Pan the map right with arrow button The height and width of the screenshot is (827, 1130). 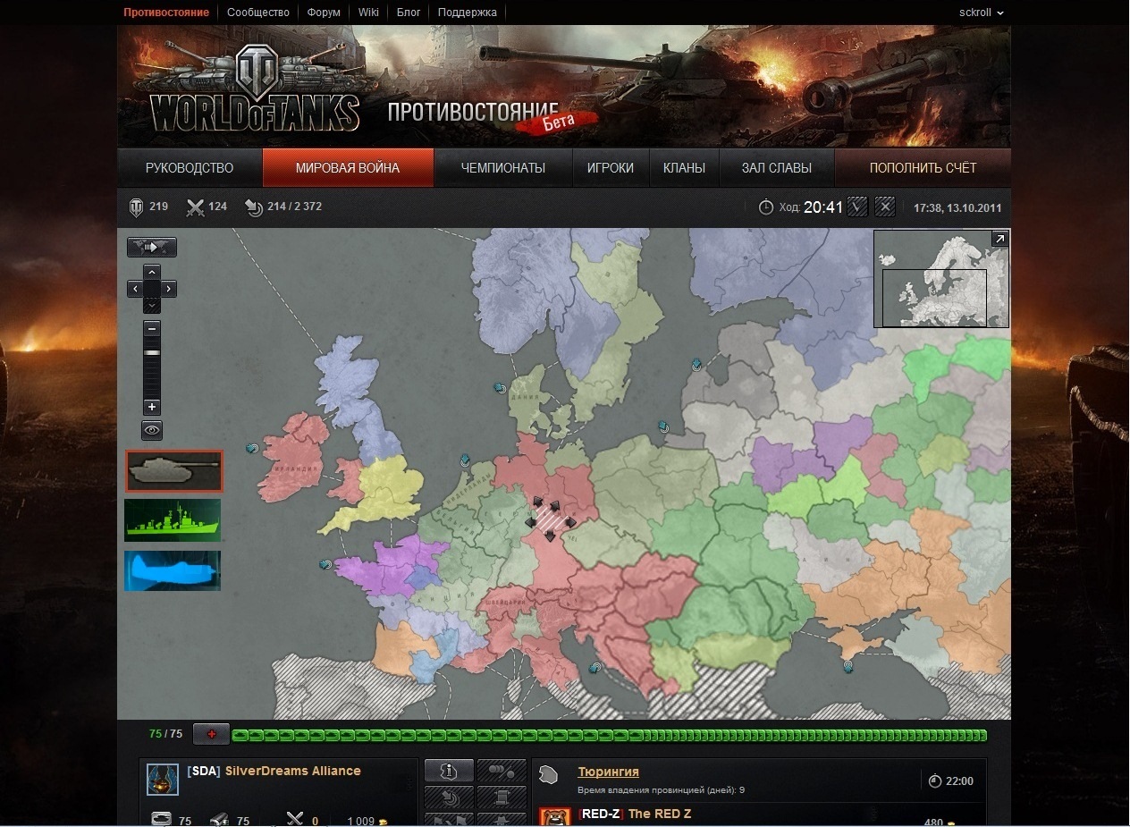(x=169, y=288)
